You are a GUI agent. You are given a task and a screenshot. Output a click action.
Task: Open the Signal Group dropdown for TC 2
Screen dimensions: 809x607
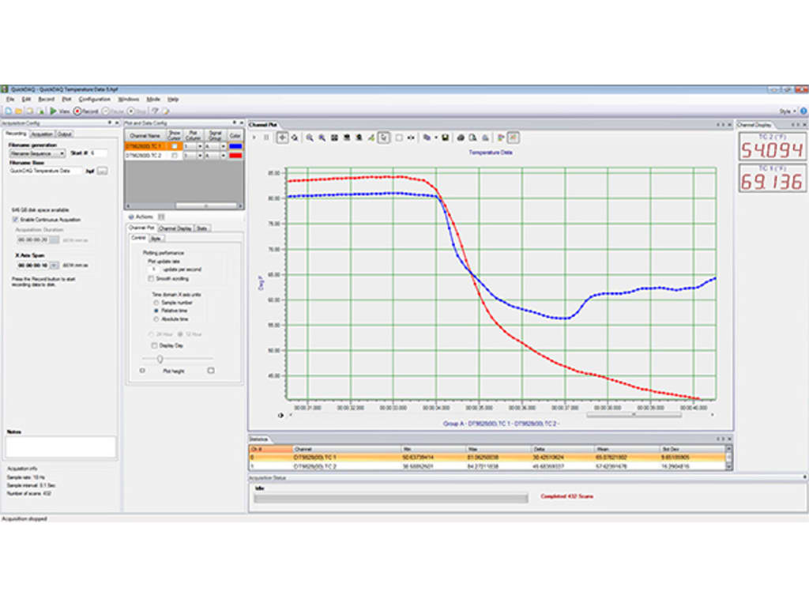coord(224,155)
